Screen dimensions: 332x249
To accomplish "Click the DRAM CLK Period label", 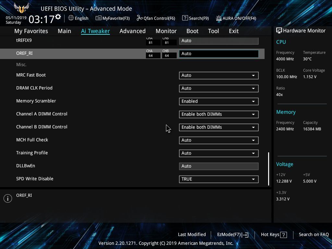I will (x=34, y=88).
